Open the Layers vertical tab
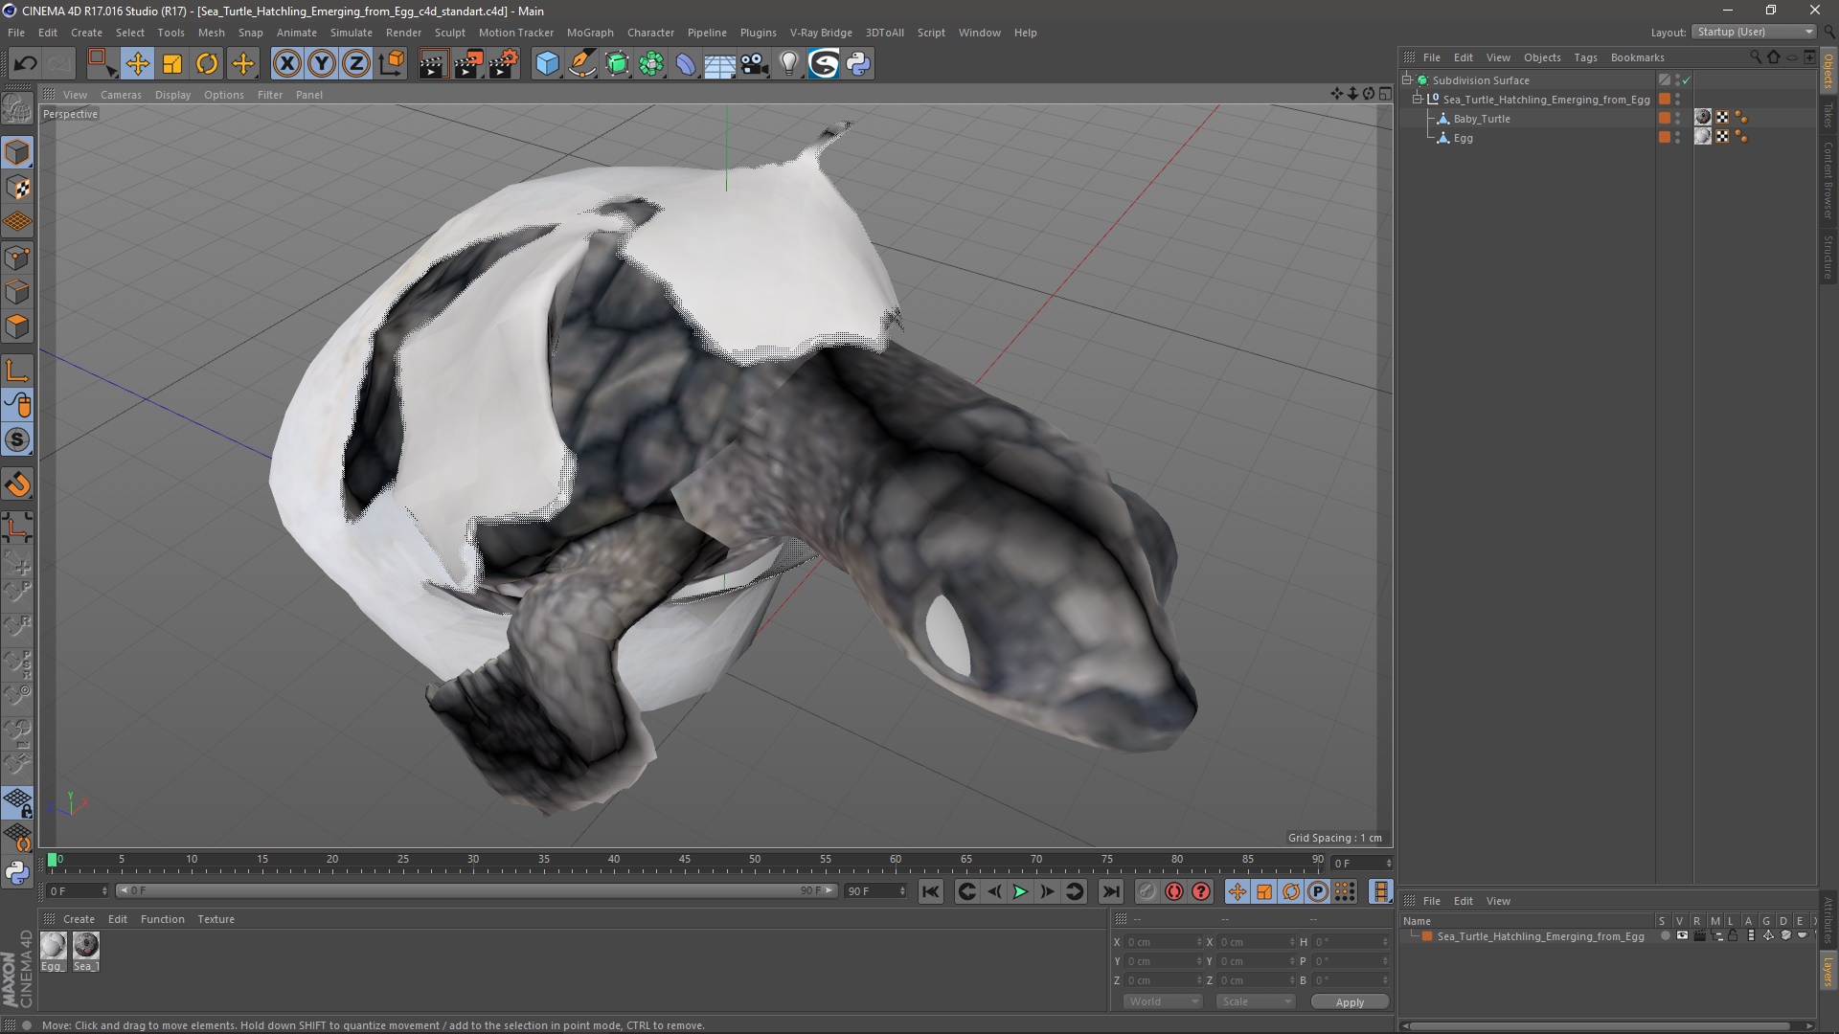This screenshot has width=1839, height=1034. (1828, 971)
